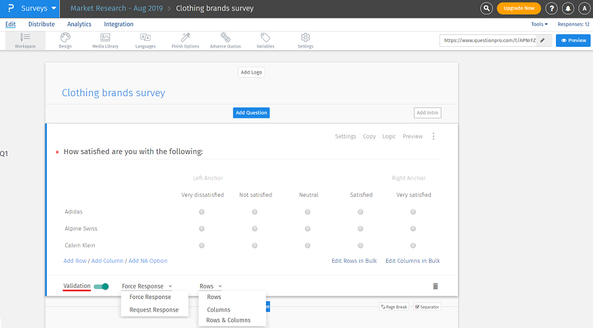
Task: Expand the Surveys dropdown arrow
Action: (53, 9)
